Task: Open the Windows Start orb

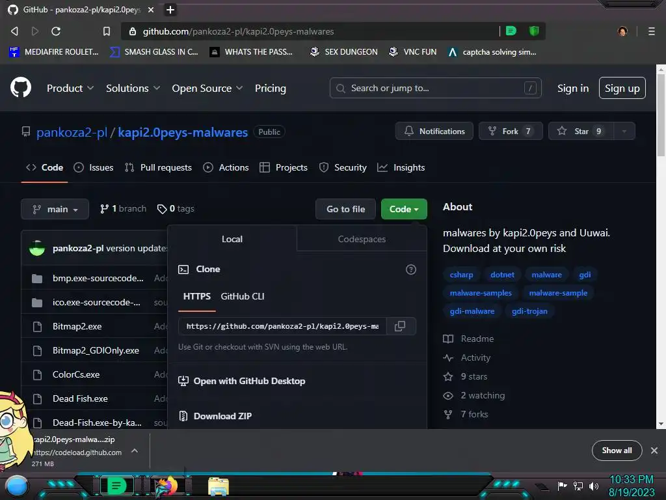Action: [17, 486]
